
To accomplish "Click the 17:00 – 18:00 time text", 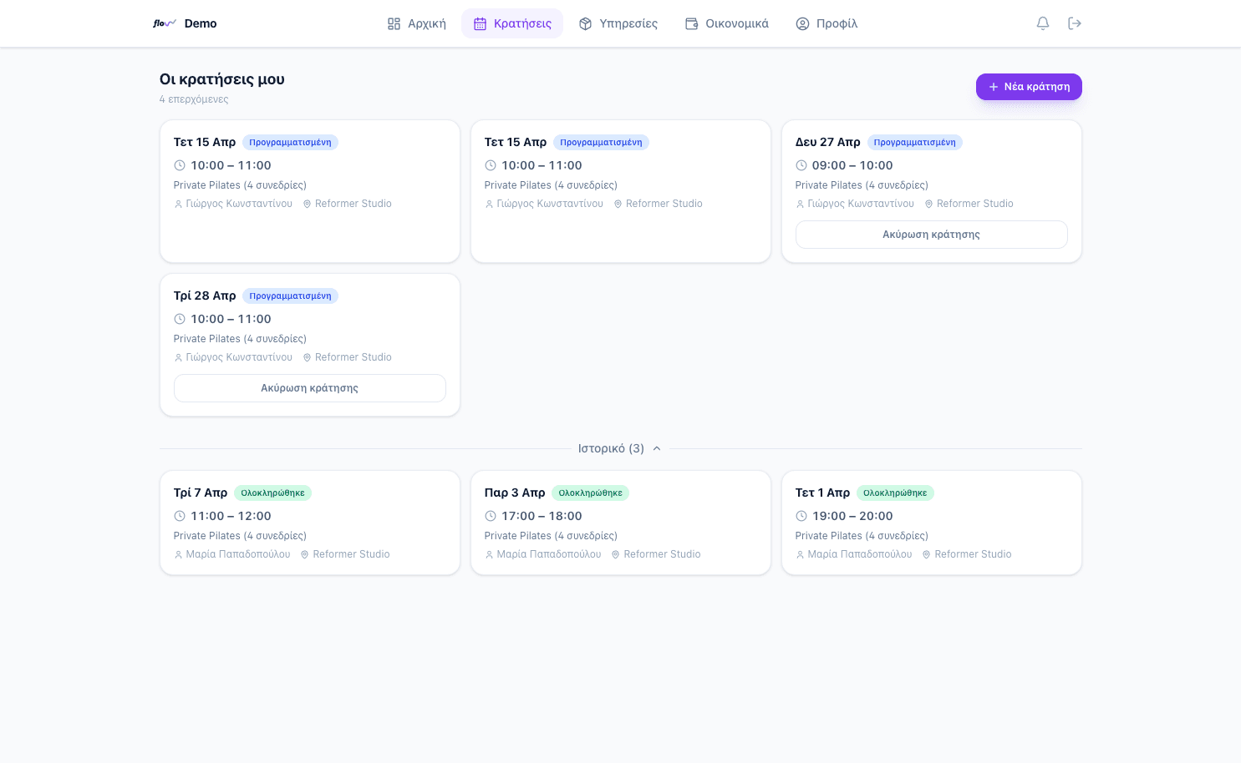I will (542, 516).
